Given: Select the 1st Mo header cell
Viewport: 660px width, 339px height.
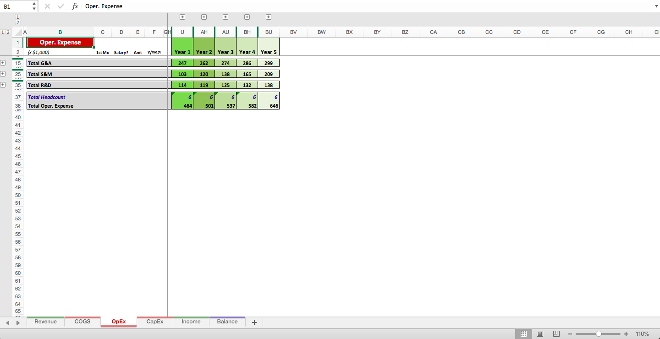Looking at the screenshot, I should (x=103, y=52).
